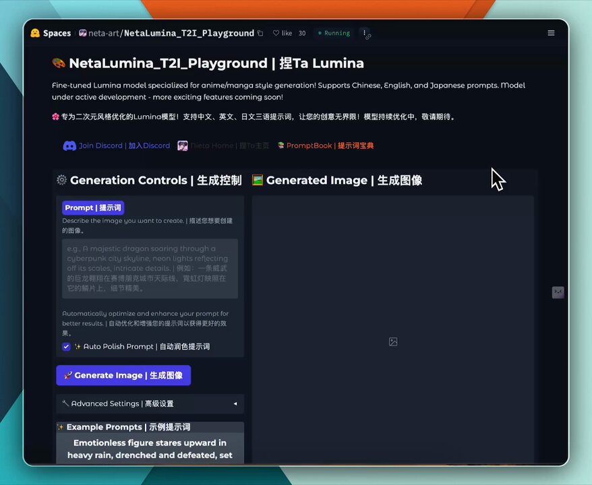Open the NetaLumina_T2I_Playground space name link
Viewport: 592px width, 485px height.
click(x=189, y=33)
